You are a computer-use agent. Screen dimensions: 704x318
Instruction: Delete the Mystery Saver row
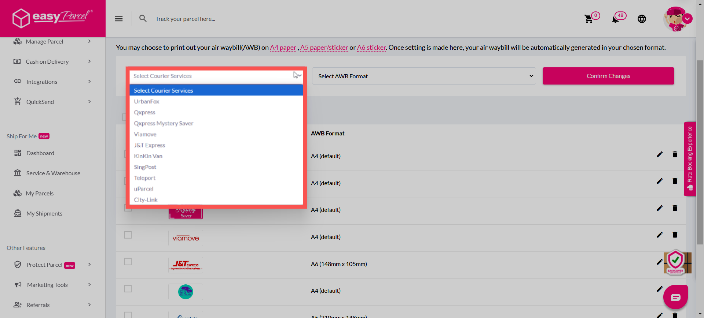click(x=675, y=208)
